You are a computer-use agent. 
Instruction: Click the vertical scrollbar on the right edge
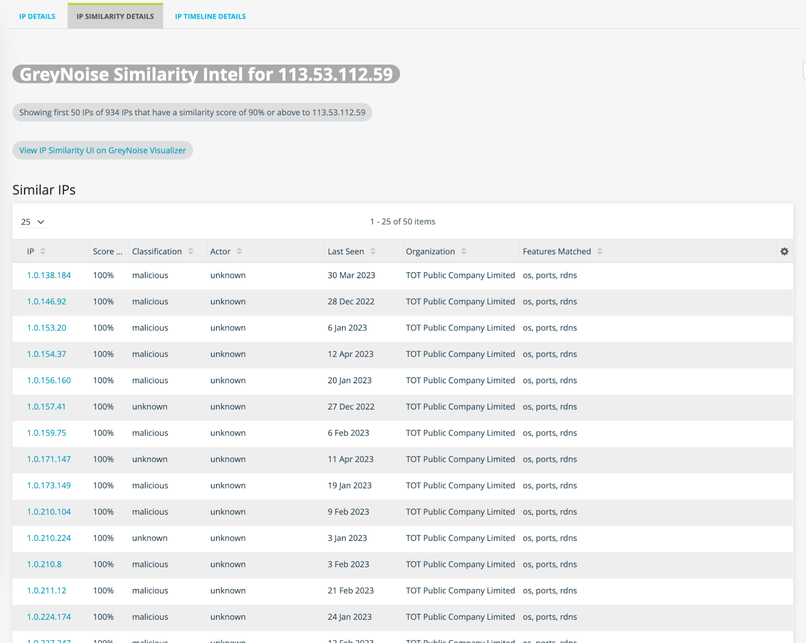(x=802, y=70)
